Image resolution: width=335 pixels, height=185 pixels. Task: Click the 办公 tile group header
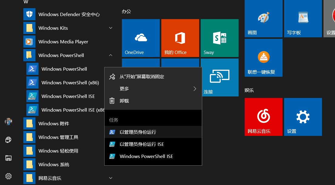pos(126,11)
